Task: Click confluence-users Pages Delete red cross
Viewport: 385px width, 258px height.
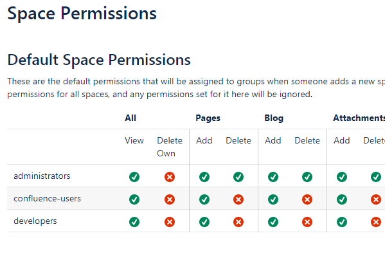Action: 238,199
